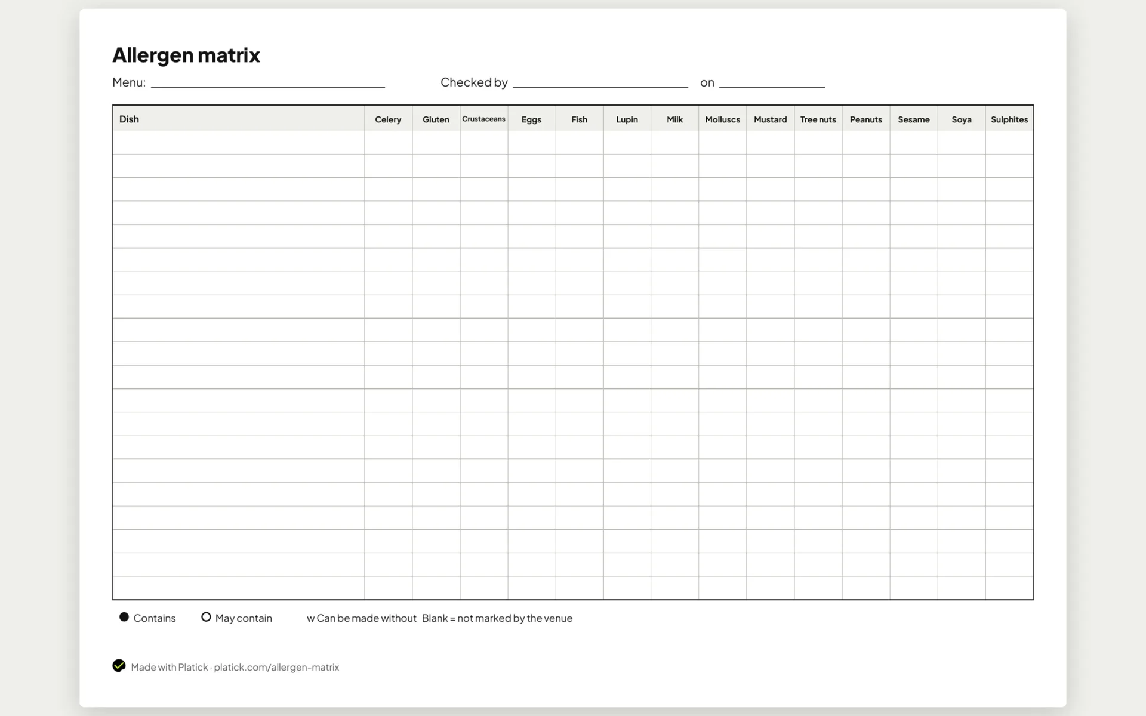The height and width of the screenshot is (716, 1146).
Task: Open the platick.com/allergen-matrix footer text
Action: (276, 667)
